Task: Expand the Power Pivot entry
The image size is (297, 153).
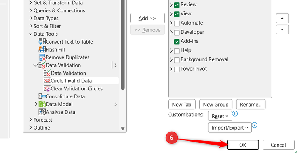Action: pyautogui.click(x=171, y=69)
